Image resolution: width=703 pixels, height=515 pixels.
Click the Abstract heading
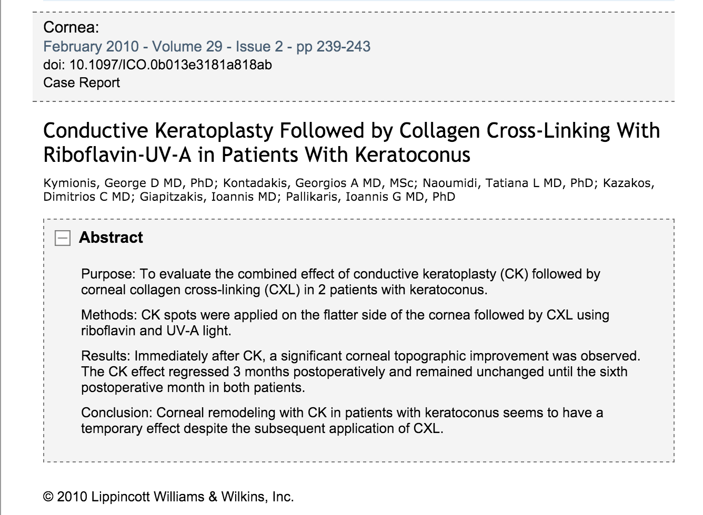click(x=111, y=238)
